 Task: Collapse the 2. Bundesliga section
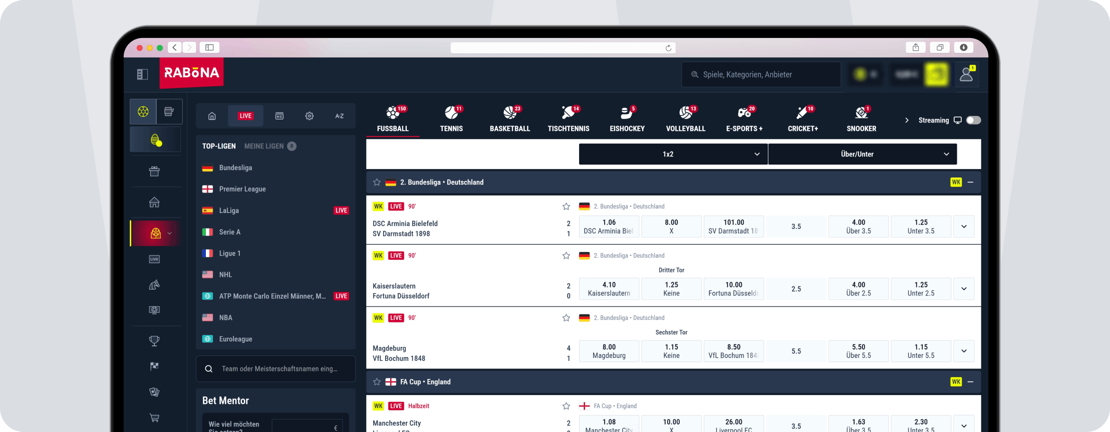pyautogui.click(x=970, y=182)
